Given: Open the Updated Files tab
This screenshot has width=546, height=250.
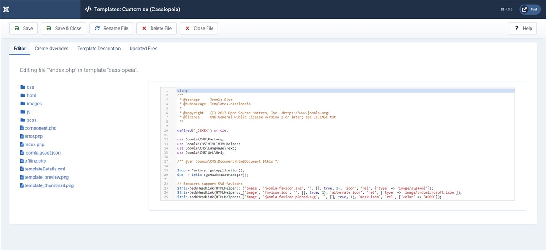Looking at the screenshot, I should point(143,49).
